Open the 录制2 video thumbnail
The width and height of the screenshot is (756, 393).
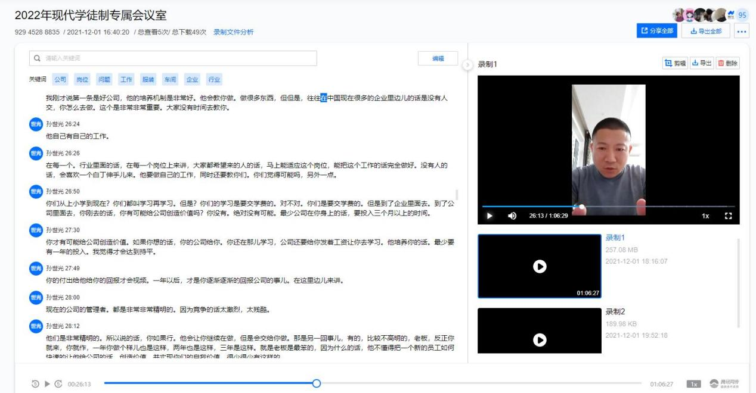(540, 330)
